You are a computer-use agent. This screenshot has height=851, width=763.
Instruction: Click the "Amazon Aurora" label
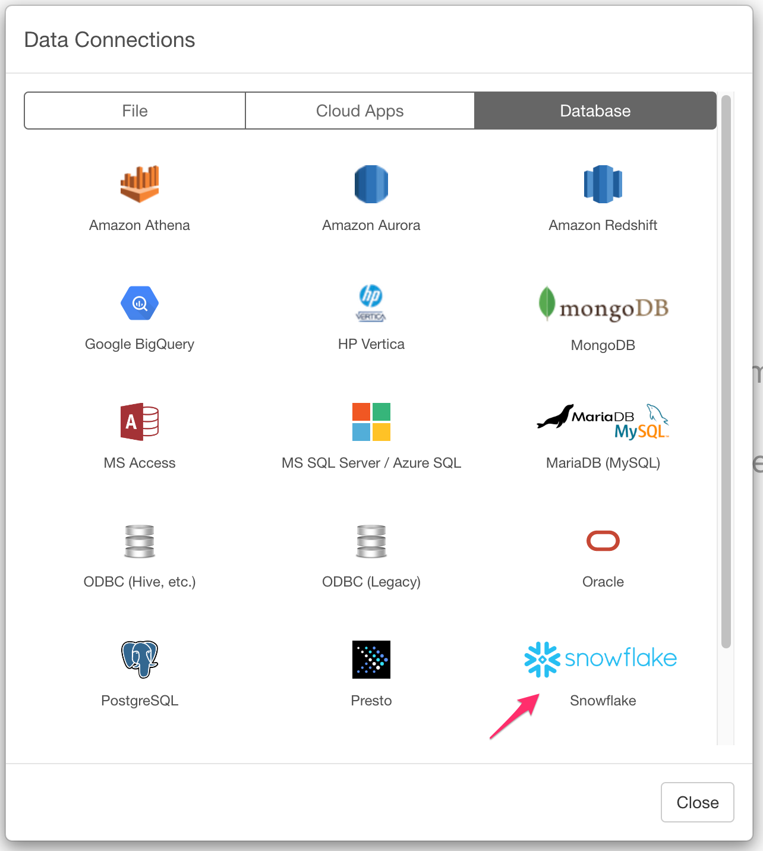point(371,225)
